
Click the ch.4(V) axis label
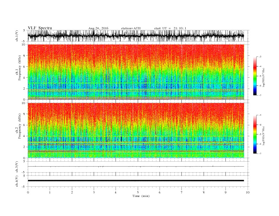17,181
